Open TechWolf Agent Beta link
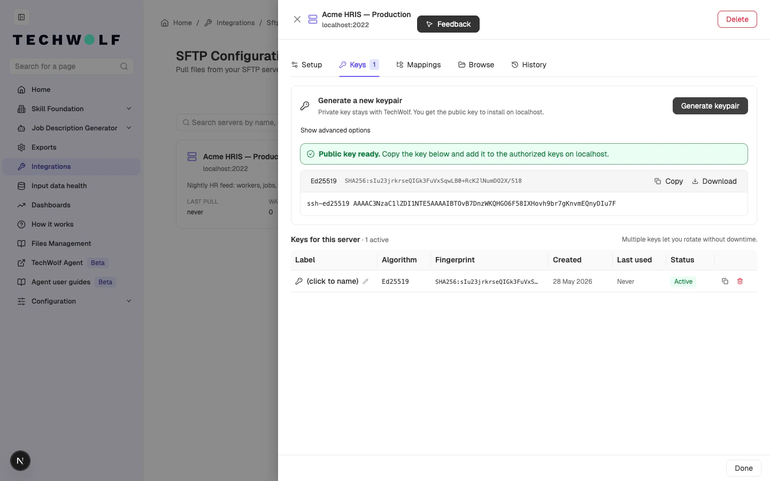 (x=72, y=263)
